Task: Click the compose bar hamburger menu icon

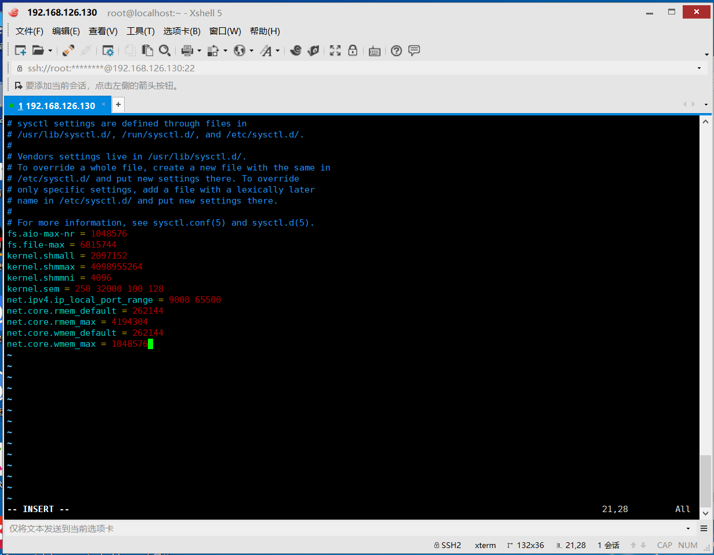Action: coord(705,529)
